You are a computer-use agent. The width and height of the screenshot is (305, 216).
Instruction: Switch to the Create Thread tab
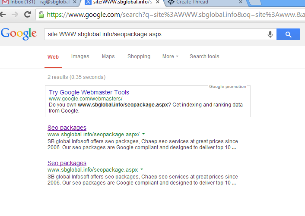pos(206,2)
